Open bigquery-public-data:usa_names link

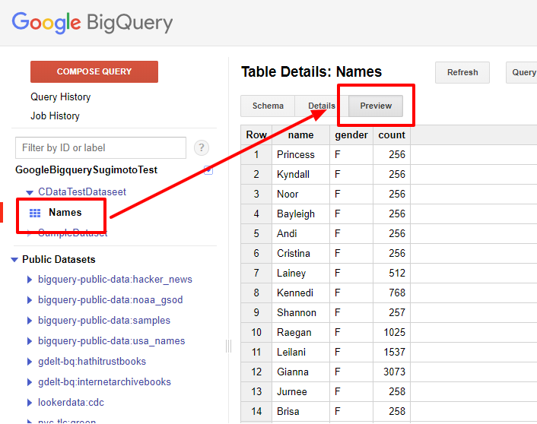pyautogui.click(x=111, y=341)
